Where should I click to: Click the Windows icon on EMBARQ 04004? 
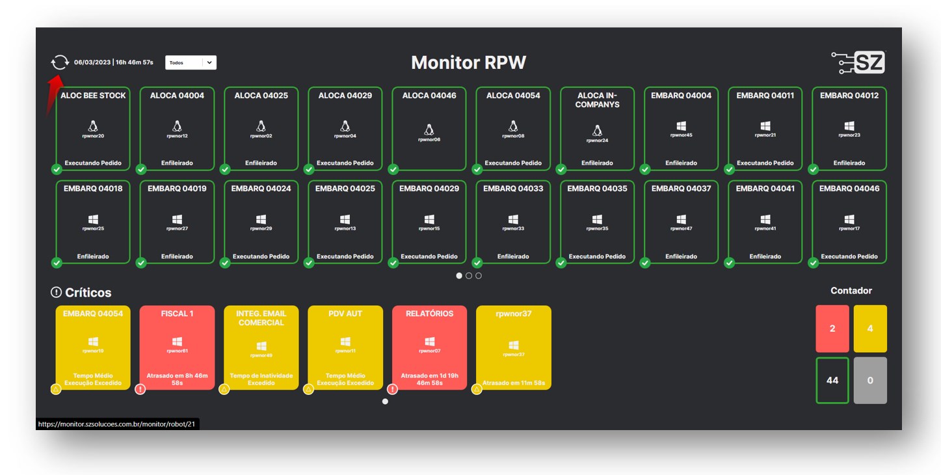(x=681, y=126)
